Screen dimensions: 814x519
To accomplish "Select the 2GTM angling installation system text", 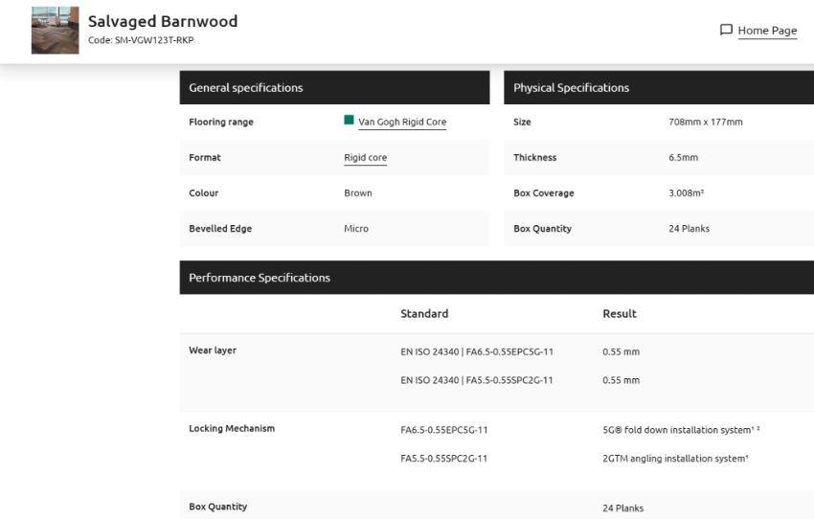I will point(675,459).
